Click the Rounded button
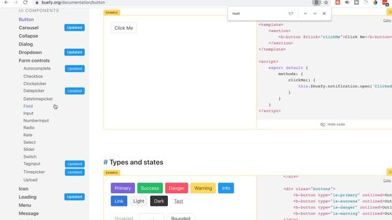Screen dimensions: 392x220 (181, 218)
